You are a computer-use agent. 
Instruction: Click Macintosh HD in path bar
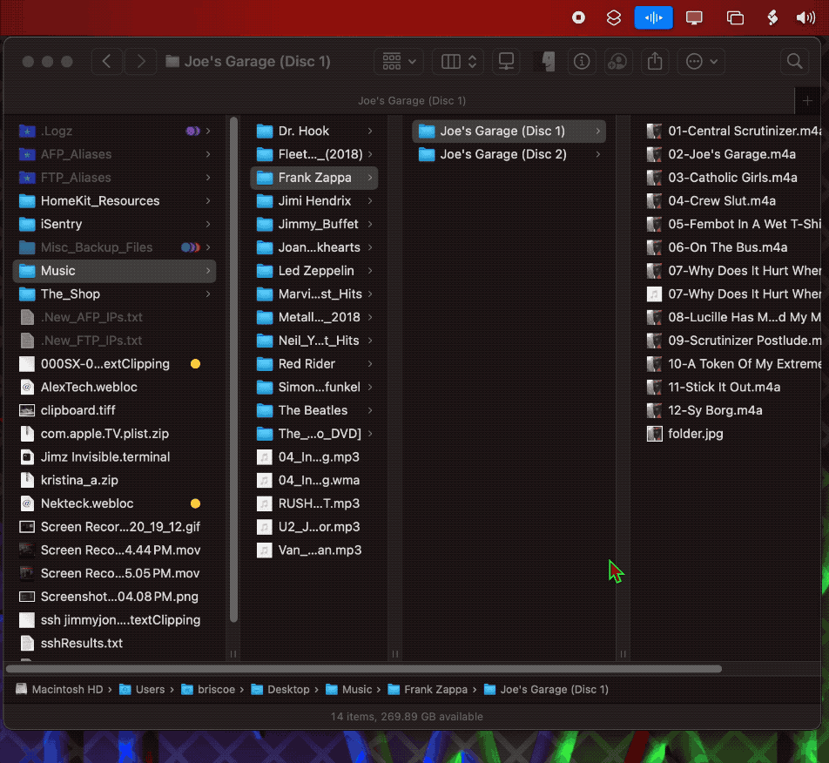click(x=59, y=690)
